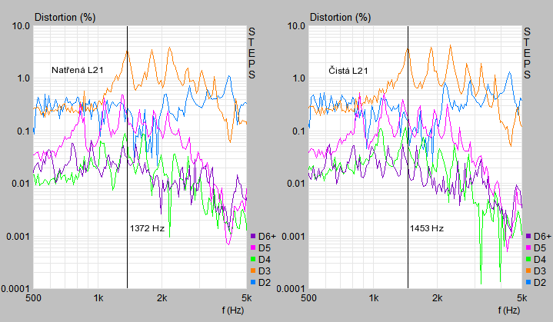Click the D2 legend swatch in right chart
The width and height of the screenshot is (553, 322).
(528, 283)
